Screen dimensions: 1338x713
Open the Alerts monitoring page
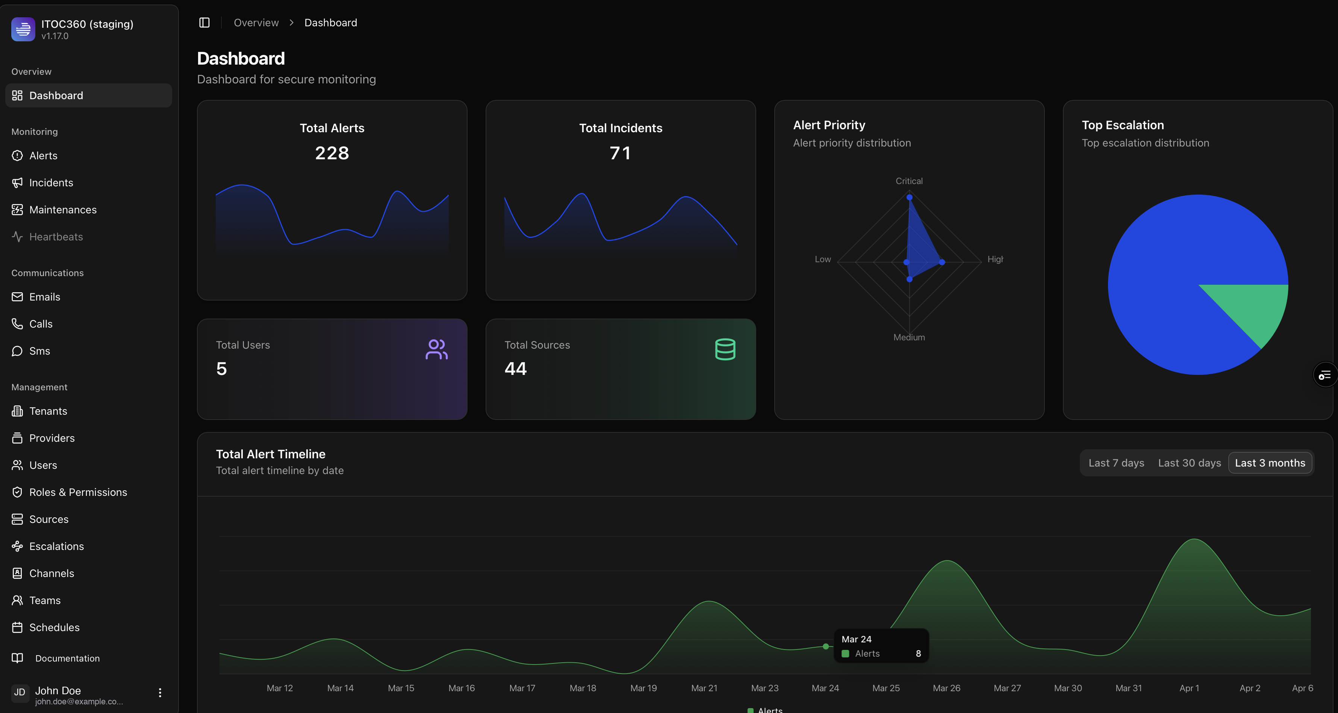click(x=43, y=156)
